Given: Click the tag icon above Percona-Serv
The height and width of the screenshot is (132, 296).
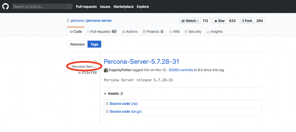Looking at the screenshot, I should coord(96,61).
